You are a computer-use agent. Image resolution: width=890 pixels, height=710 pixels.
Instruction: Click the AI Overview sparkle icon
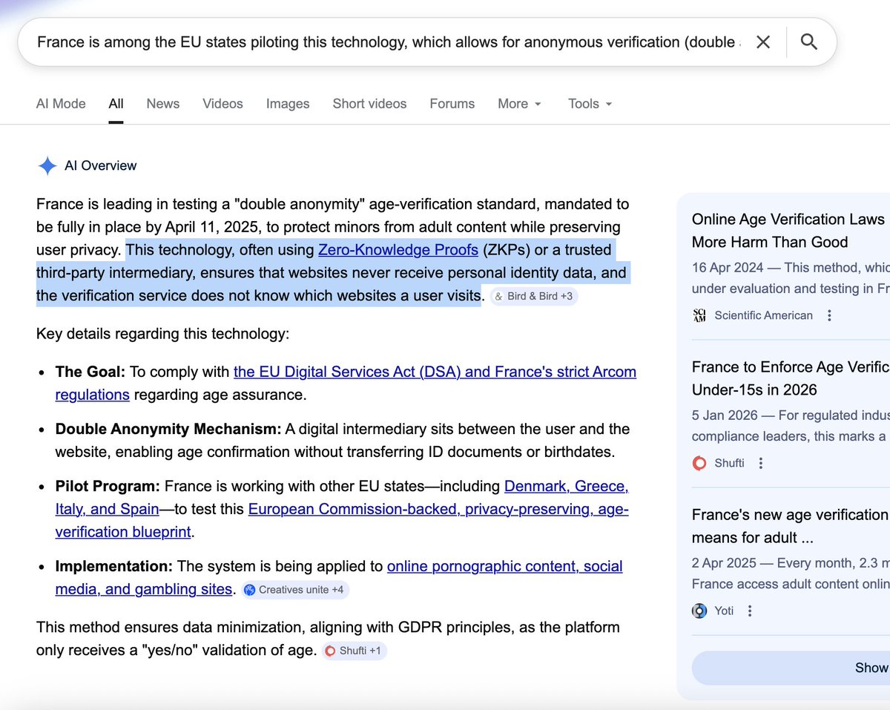coord(47,165)
